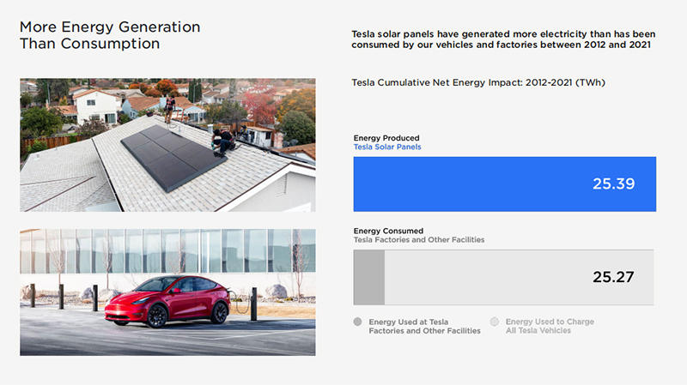Select the black solar panel array on roof
Viewport: 687px width, 385px height.
tap(167, 152)
